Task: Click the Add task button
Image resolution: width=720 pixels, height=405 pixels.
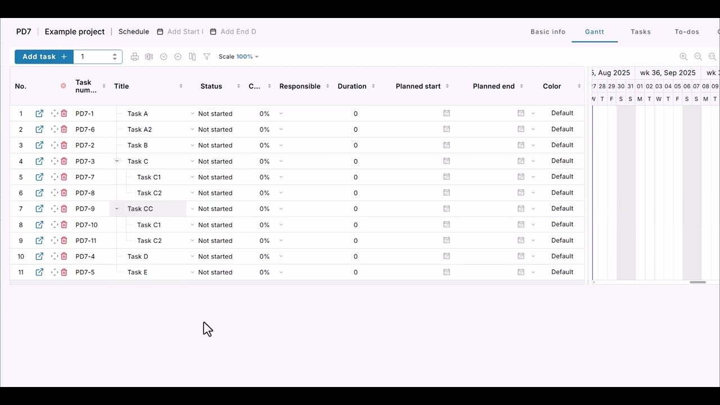Action: [x=44, y=57]
